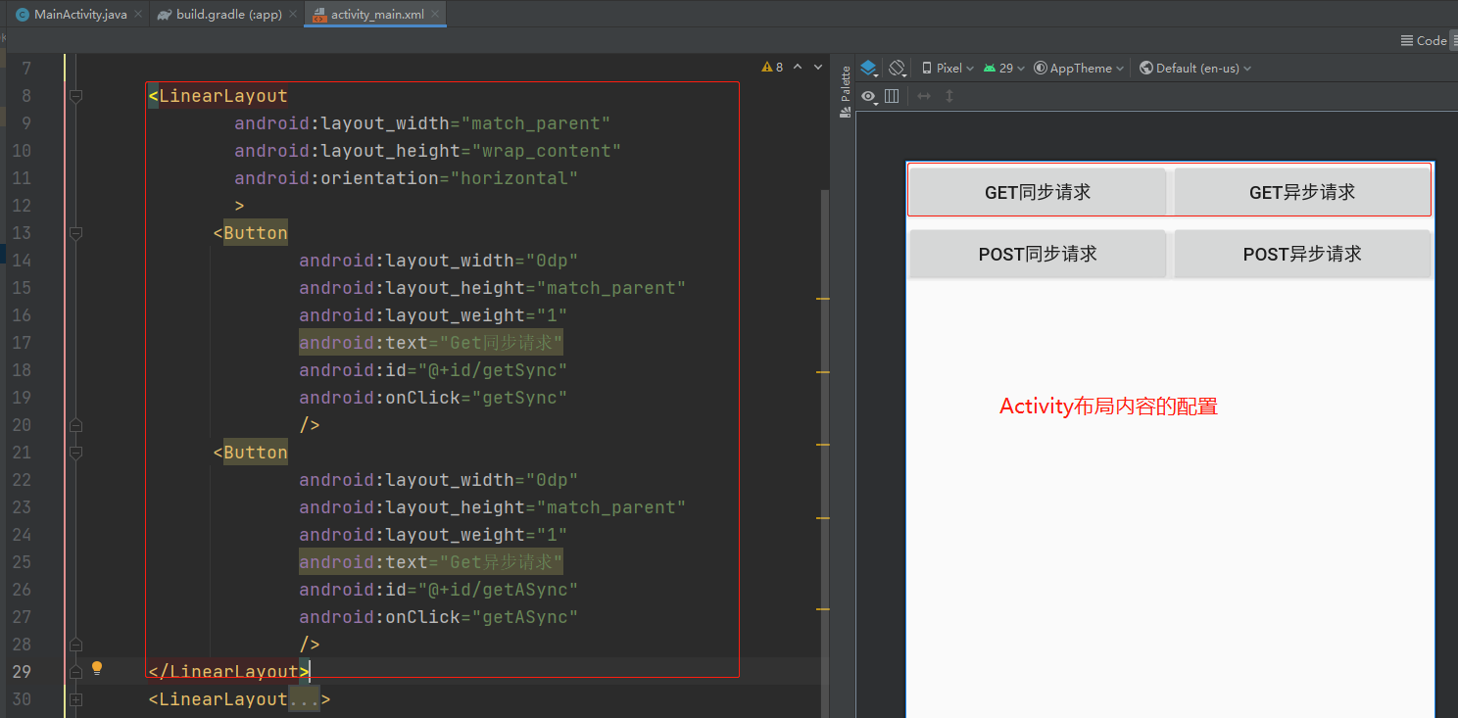Image resolution: width=1458 pixels, height=718 pixels.
Task: Collapse the fold marker on line 20
Action: point(76,425)
